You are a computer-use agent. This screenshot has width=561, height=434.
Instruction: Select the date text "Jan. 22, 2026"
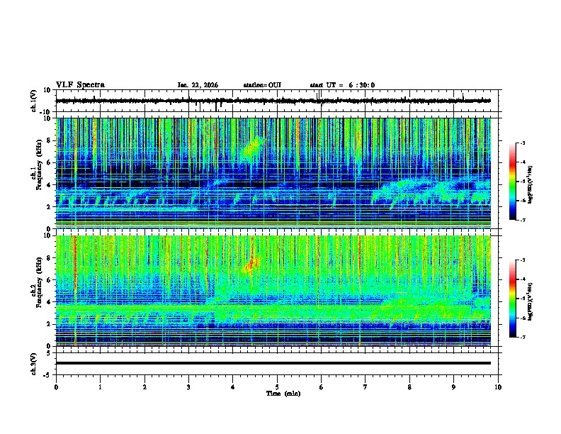pos(198,85)
